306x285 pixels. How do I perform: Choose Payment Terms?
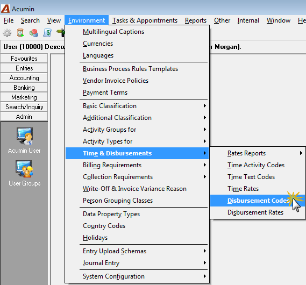(x=137, y=92)
